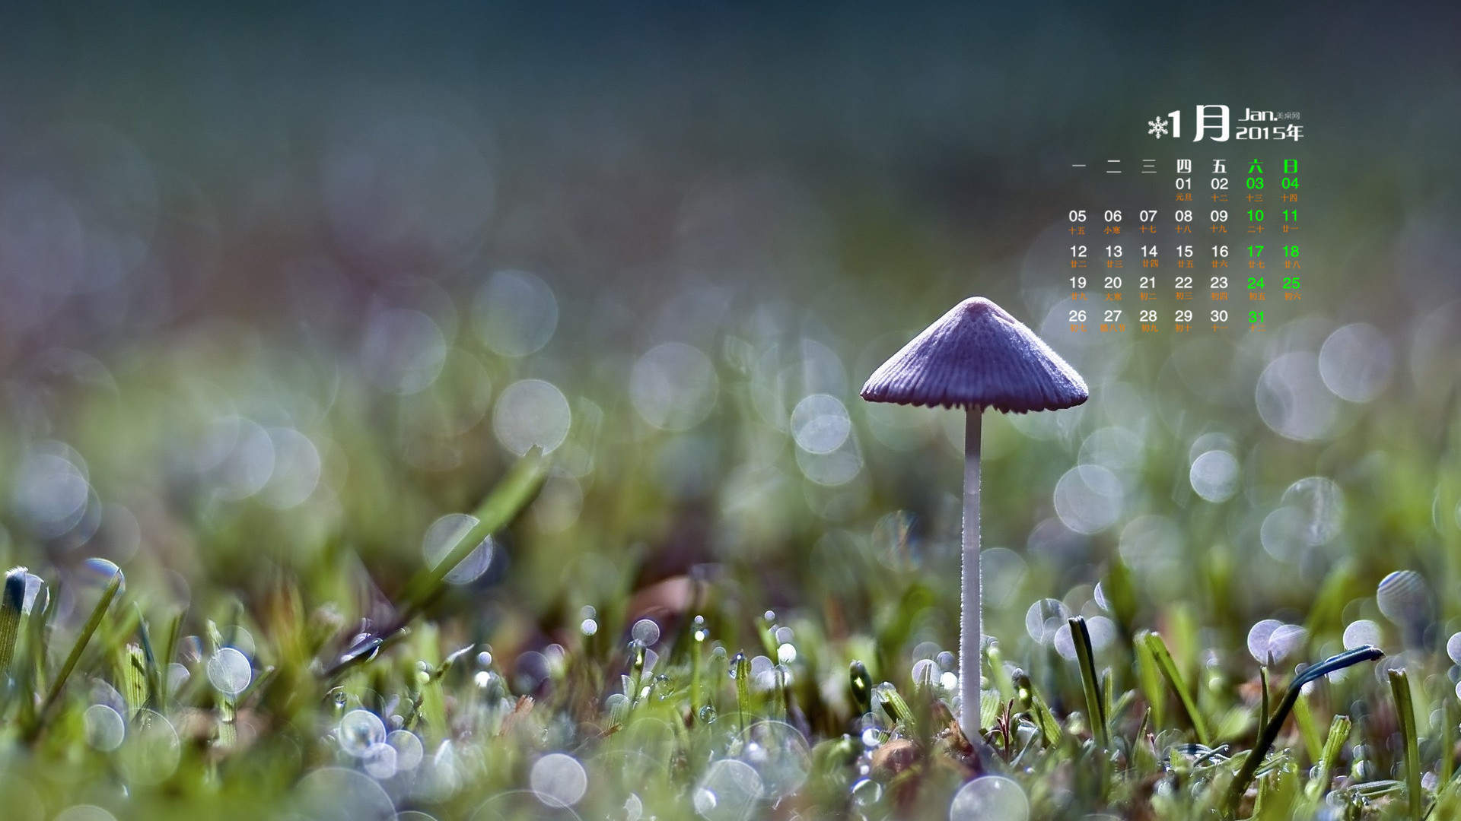
Task: Click green calendar date 10
Action: pyautogui.click(x=1255, y=216)
